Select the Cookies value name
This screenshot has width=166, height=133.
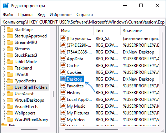[x=74, y=72]
